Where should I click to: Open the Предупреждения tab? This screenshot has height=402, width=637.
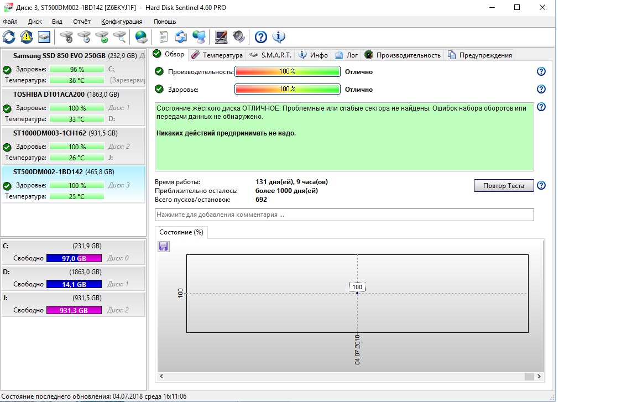coord(480,55)
